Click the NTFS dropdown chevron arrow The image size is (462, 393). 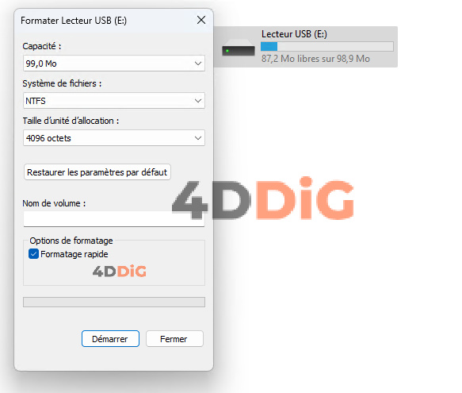coord(198,101)
